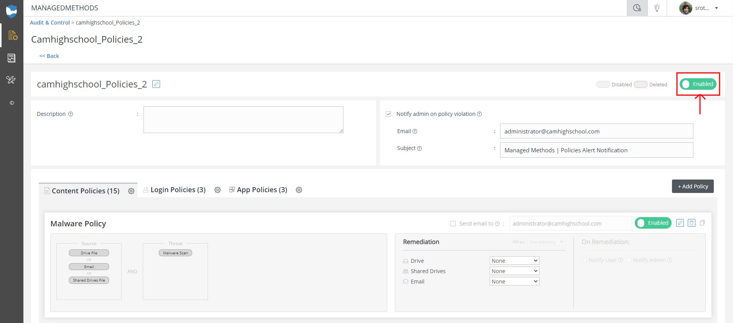Edit the Malware Policy with pencil icon
This screenshot has height=323, width=733.
[680, 223]
